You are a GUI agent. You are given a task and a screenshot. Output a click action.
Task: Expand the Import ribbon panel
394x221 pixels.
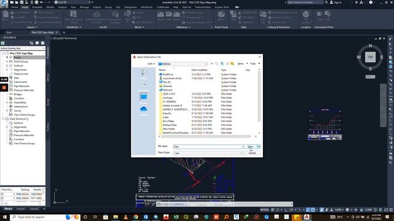point(31,27)
